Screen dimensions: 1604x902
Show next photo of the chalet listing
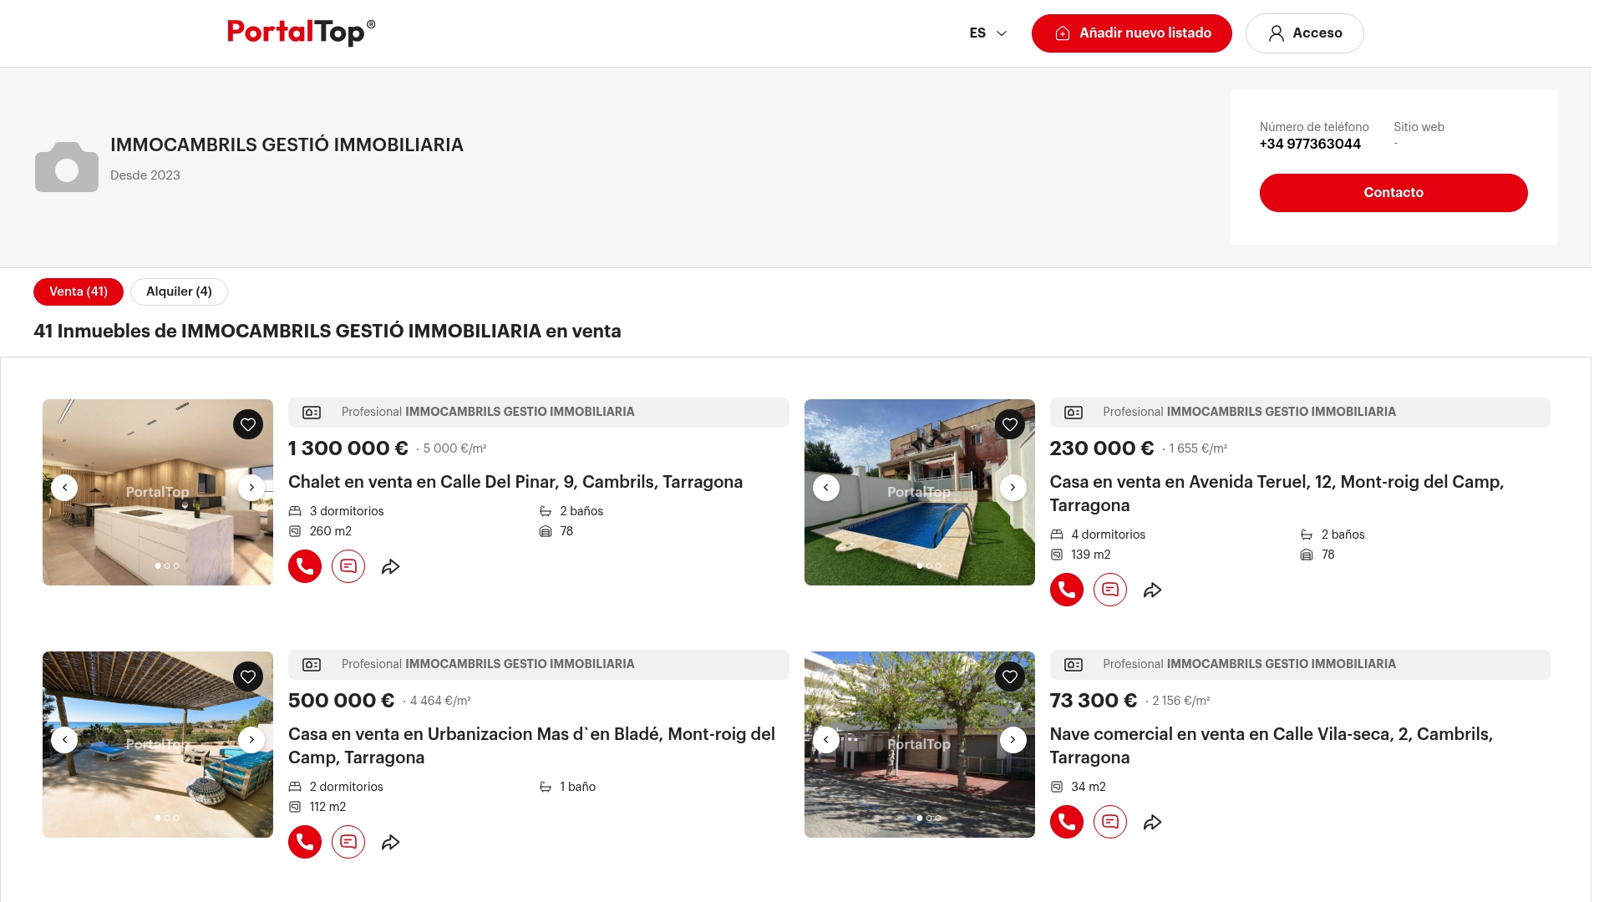click(251, 488)
